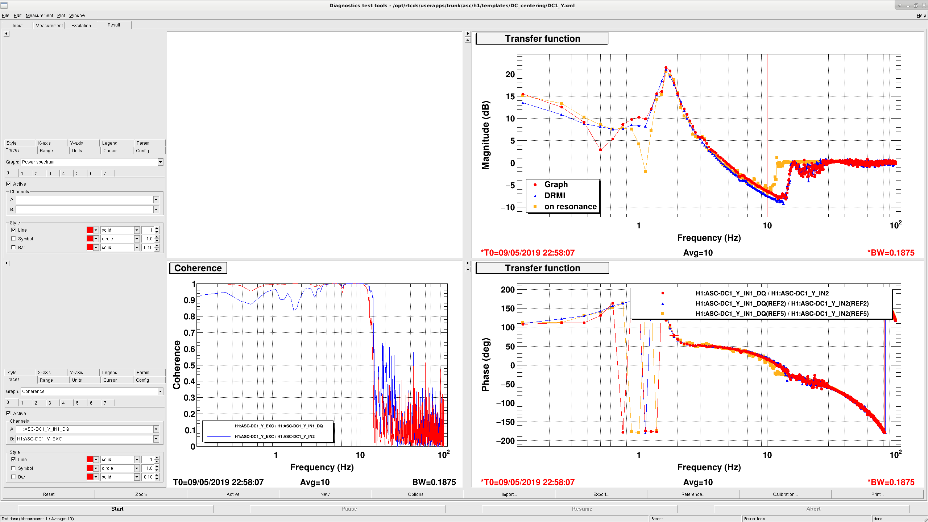Switch to the Excitation tab
Image resolution: width=928 pixels, height=522 pixels.
(81, 25)
